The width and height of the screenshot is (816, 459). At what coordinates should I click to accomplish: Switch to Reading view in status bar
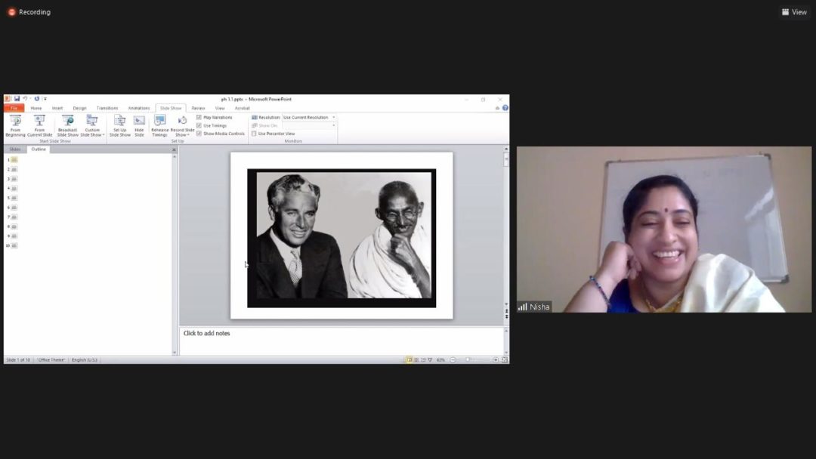423,359
